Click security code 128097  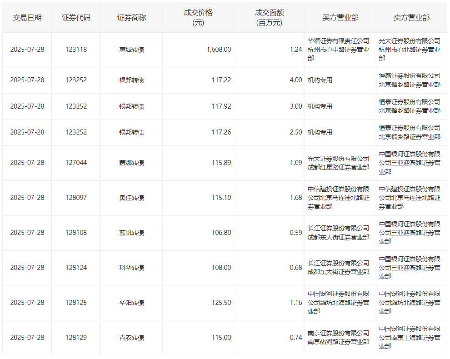point(76,198)
